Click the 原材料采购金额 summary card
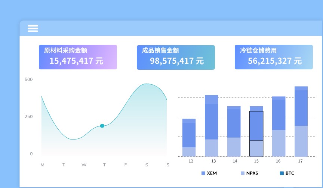Image resolution: width=323 pixels, height=188 pixels. [x=78, y=57]
